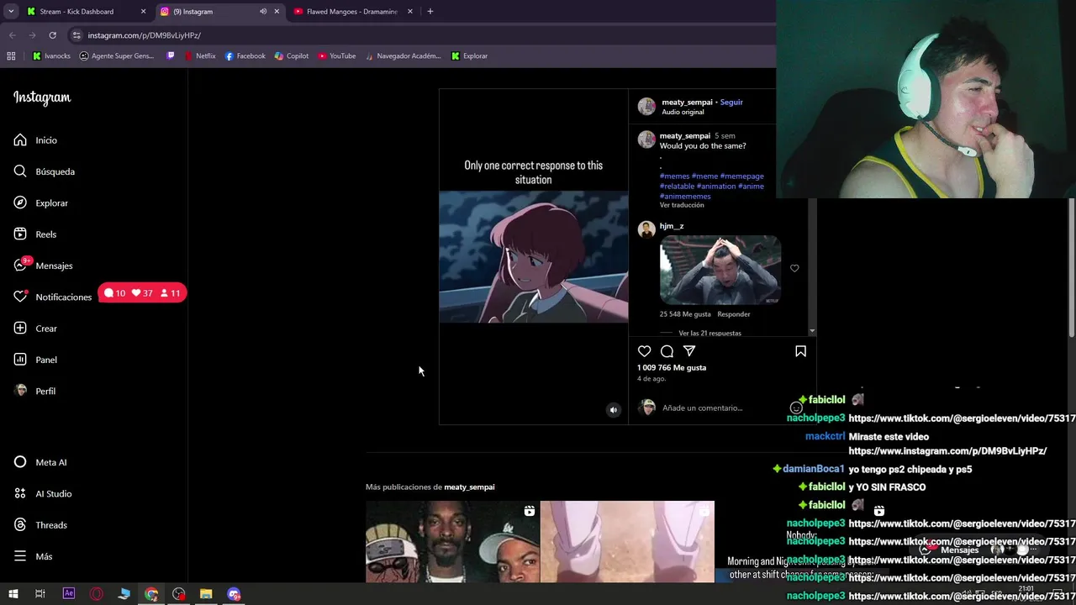
Task: Open Netflix bookmark
Action: (199, 56)
